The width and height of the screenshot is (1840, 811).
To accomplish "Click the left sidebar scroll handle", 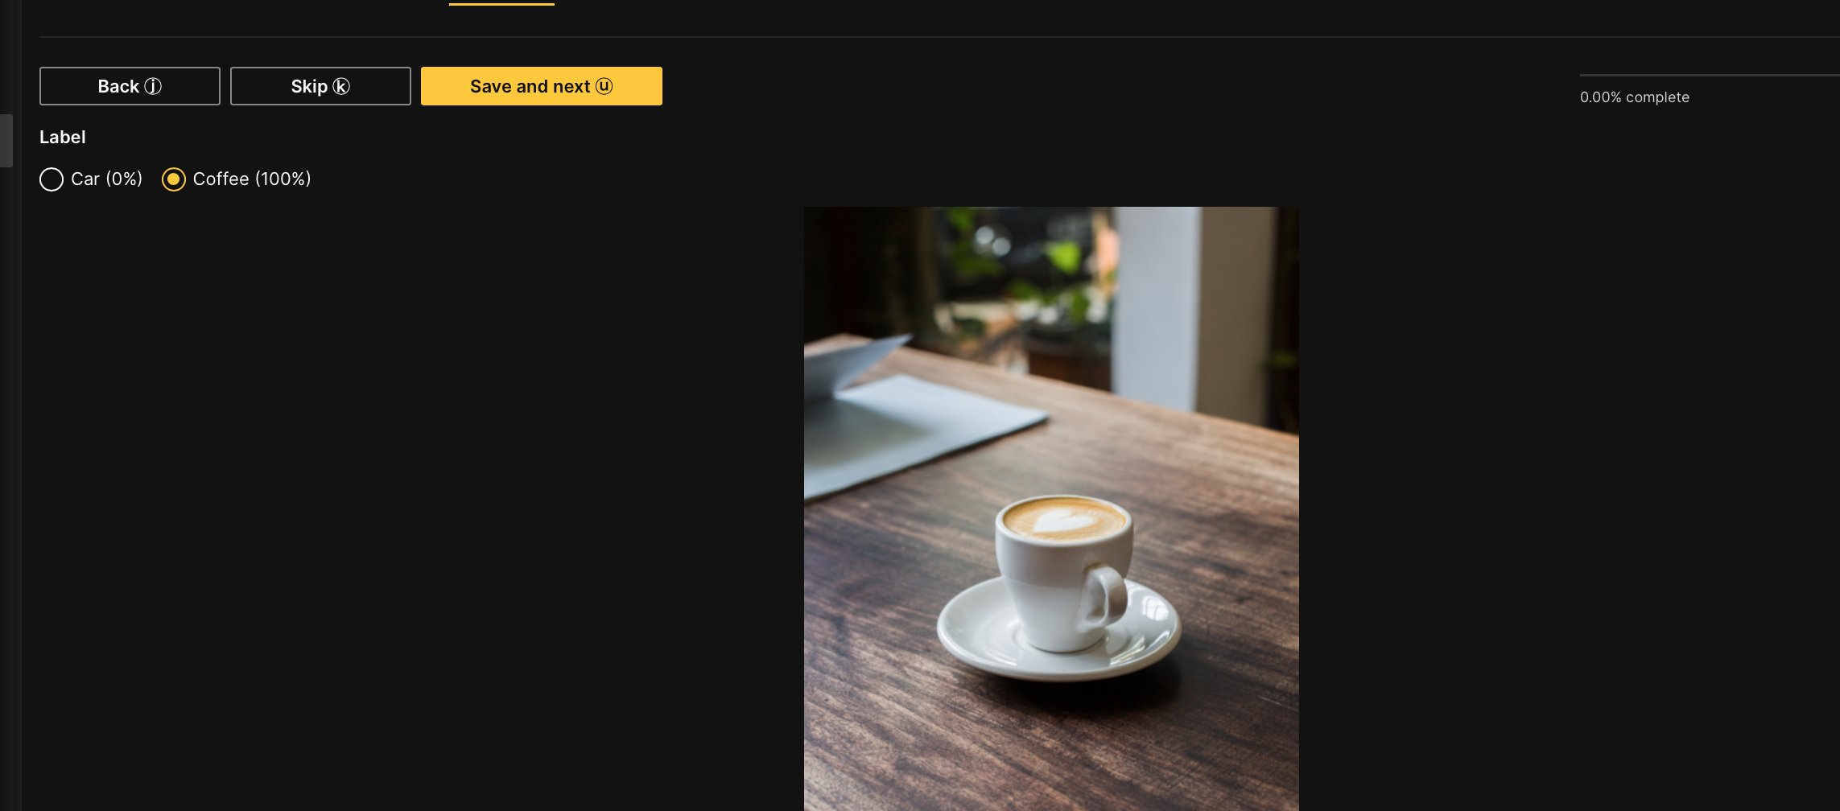I will (6, 140).
